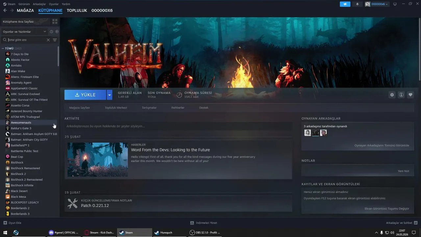Open Topluluk Merkezi link
The height and width of the screenshot is (237, 421).
tap(116, 108)
